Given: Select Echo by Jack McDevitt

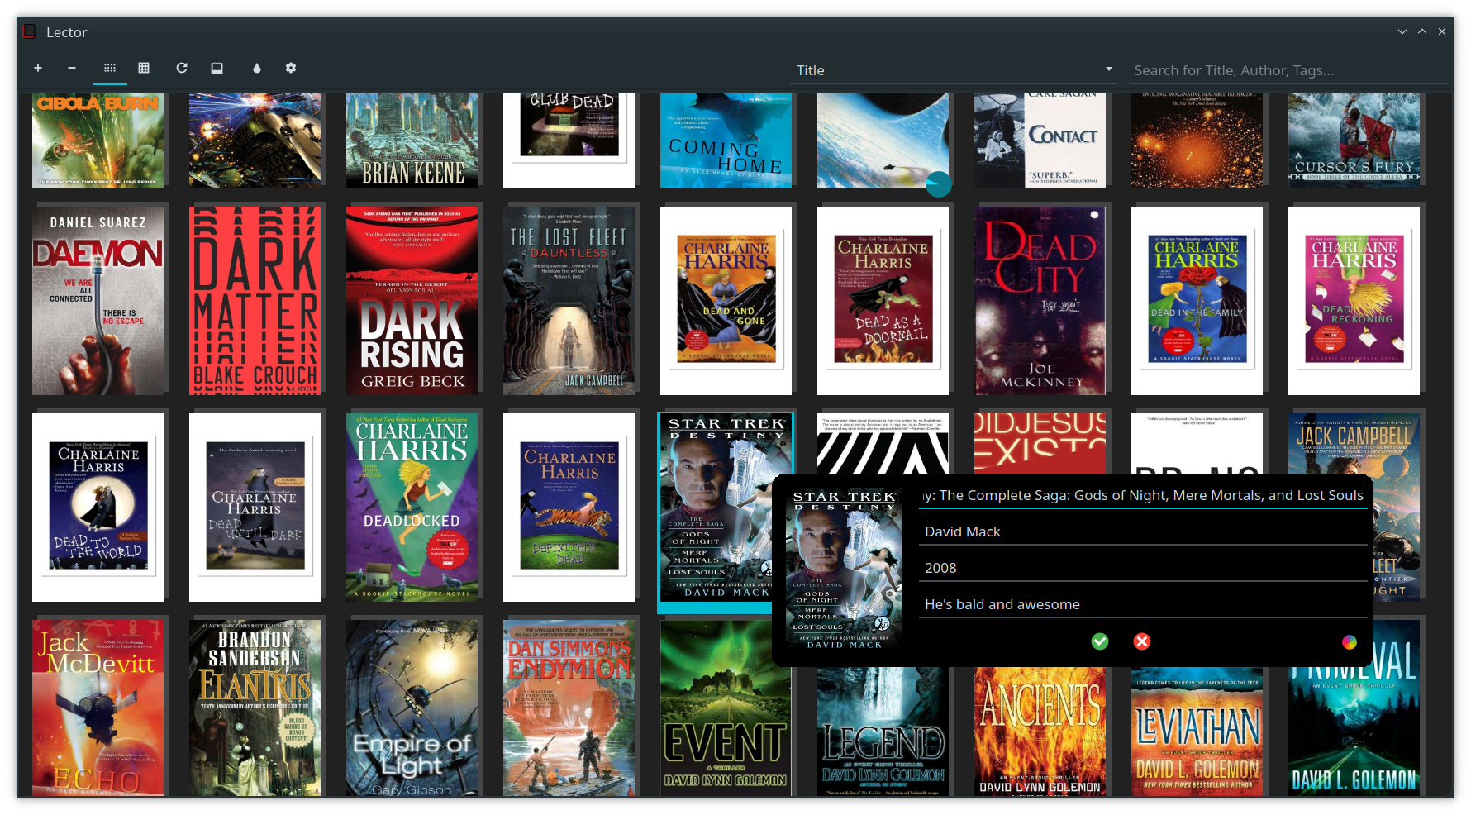Looking at the screenshot, I should tap(98, 708).
